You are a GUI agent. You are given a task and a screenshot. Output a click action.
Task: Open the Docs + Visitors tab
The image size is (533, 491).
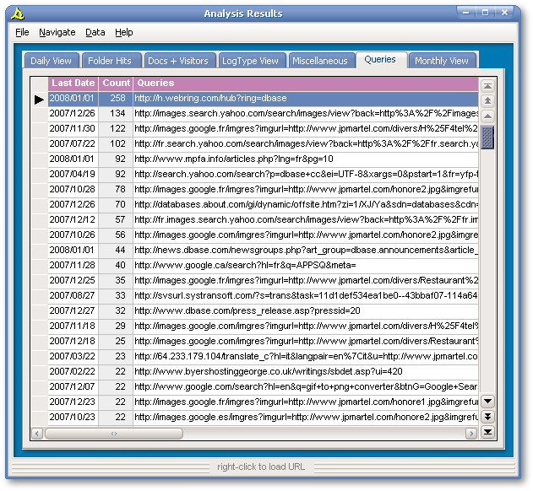click(x=177, y=61)
